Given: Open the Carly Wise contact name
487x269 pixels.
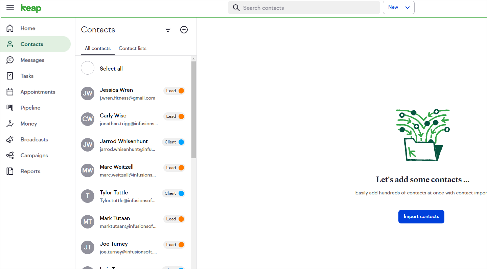Looking at the screenshot, I should (113, 116).
